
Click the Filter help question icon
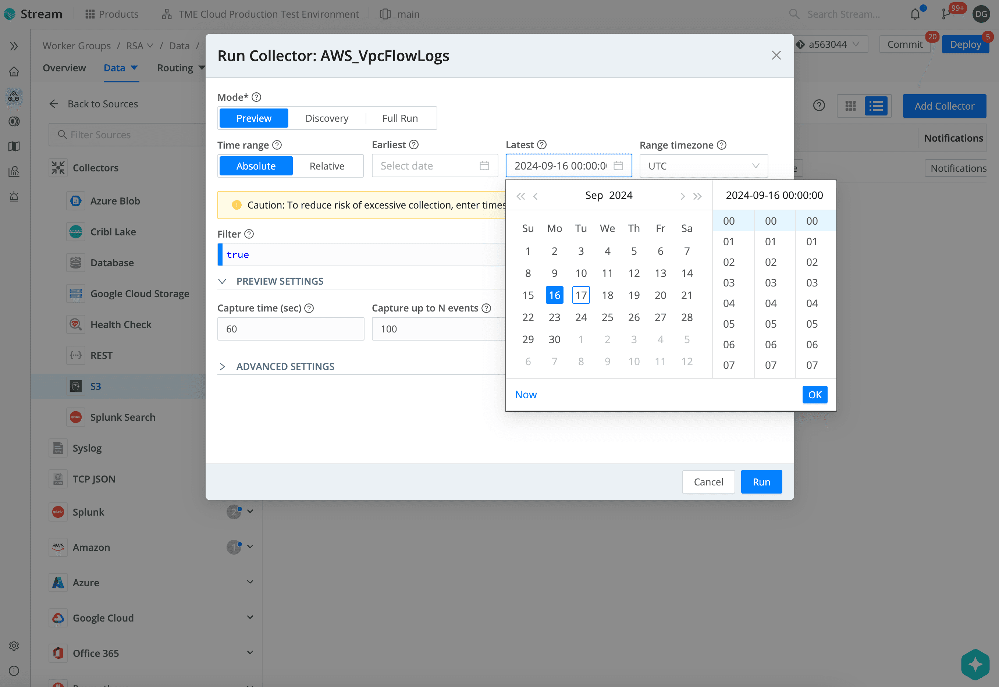(x=249, y=234)
